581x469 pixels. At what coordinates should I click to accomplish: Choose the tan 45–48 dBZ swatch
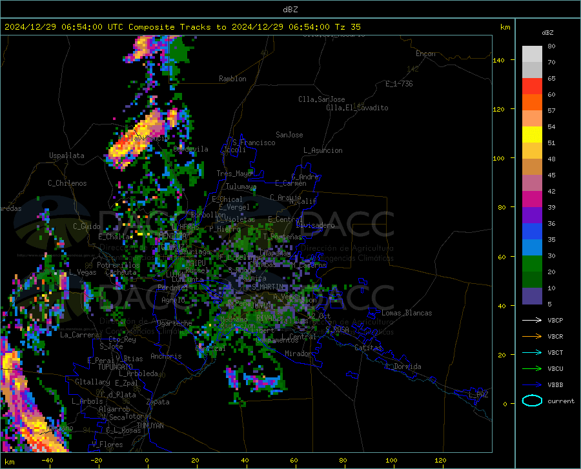[532, 167]
